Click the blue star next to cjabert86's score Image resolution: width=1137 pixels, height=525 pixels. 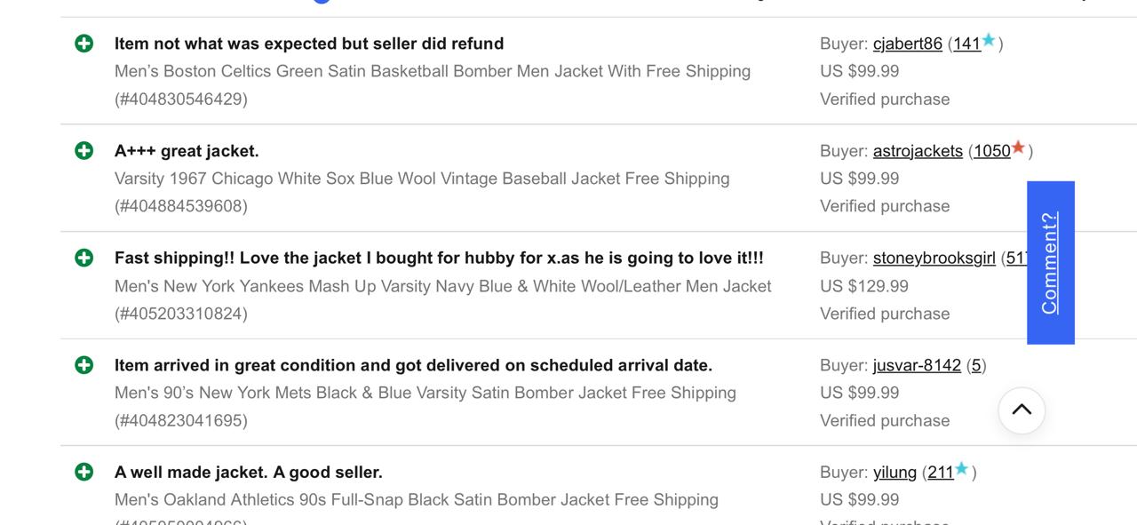pyautogui.click(x=988, y=39)
